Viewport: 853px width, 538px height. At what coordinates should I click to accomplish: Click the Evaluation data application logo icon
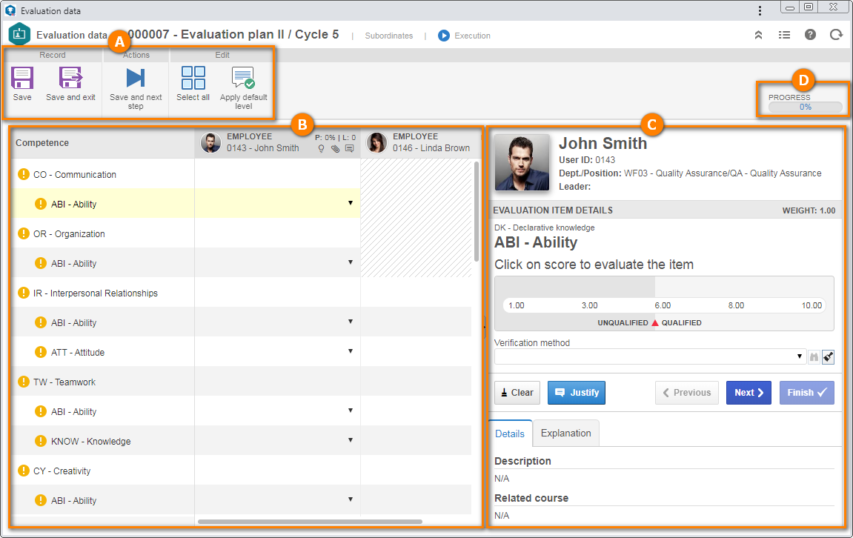click(19, 34)
